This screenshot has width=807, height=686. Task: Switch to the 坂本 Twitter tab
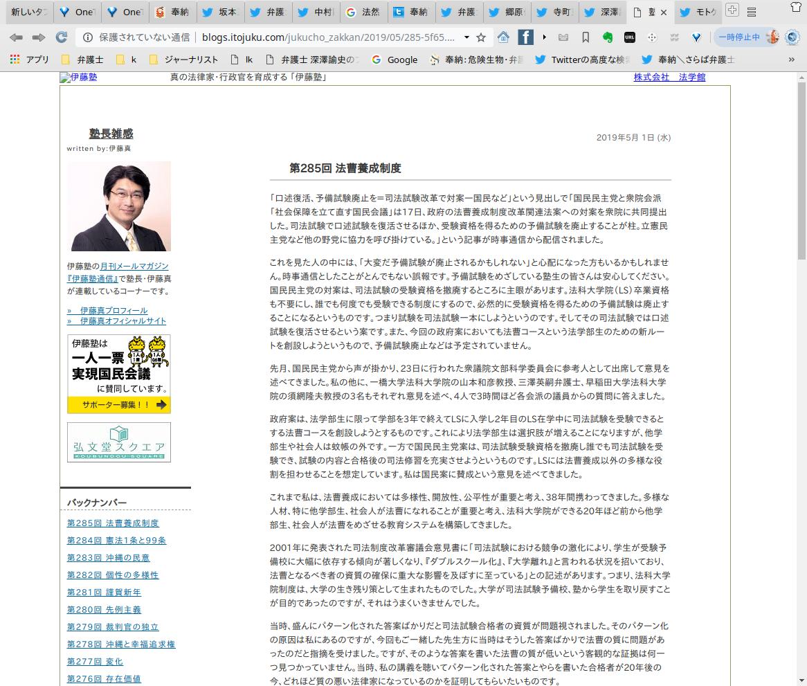220,12
